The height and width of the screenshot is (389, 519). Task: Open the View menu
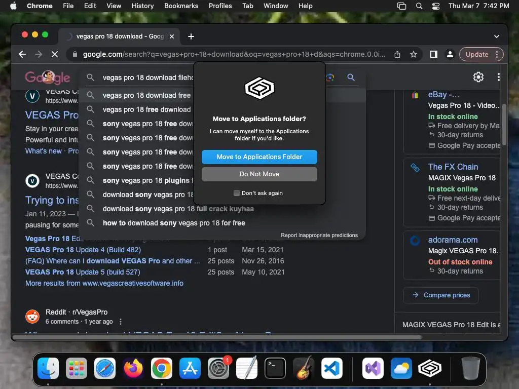(x=114, y=6)
